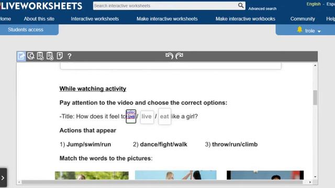The width and height of the screenshot is (335, 188).
Task: Open Advanced search
Action: 262,9
